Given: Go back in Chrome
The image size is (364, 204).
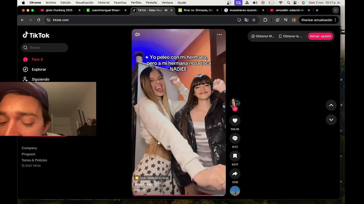Looking at the screenshot, I should (22, 20).
